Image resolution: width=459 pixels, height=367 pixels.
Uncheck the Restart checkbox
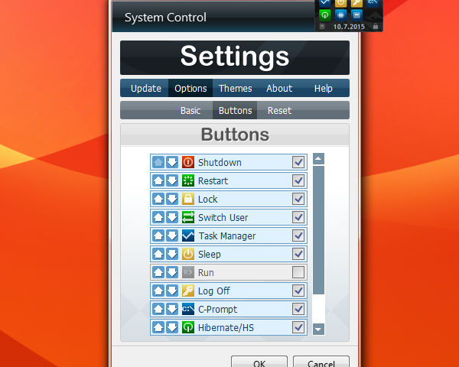tap(298, 180)
